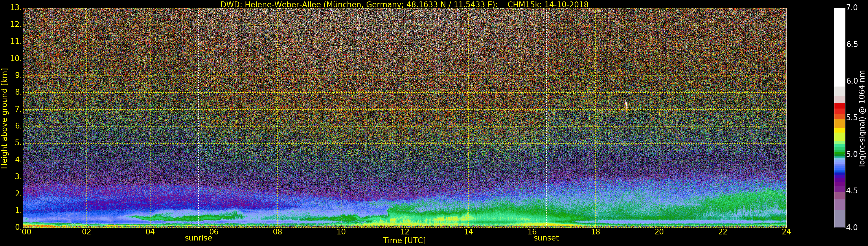Click time axis tick label "14"
This screenshot has width=868, height=246.
click(x=468, y=232)
